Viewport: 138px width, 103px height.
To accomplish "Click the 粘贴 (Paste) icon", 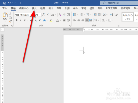I will click(5, 15).
